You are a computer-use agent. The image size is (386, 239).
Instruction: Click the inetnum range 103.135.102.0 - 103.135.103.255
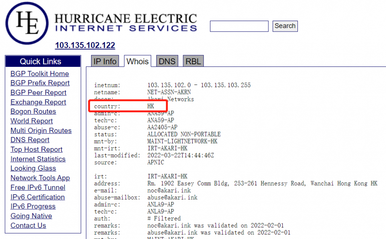199,85
